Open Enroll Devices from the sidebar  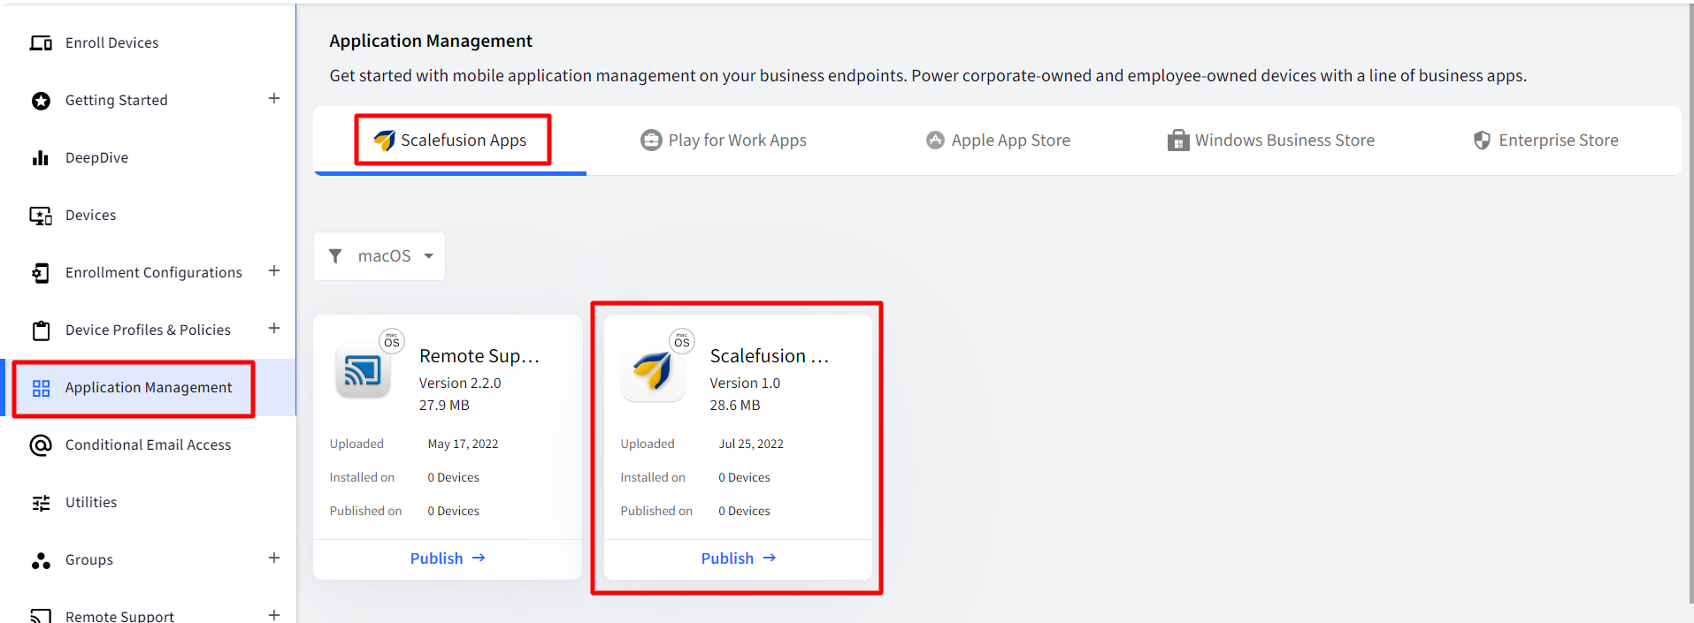(148, 43)
